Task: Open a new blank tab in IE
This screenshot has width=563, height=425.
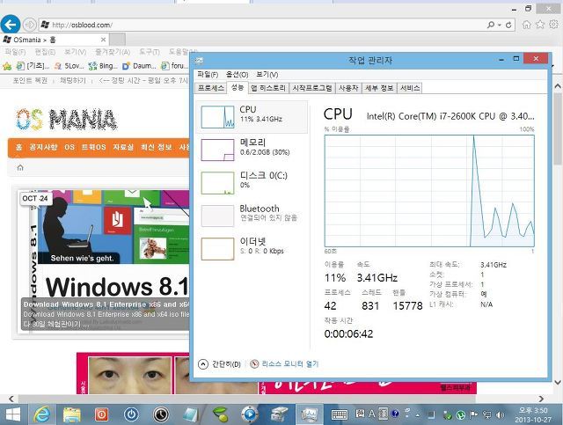Action: (117, 40)
